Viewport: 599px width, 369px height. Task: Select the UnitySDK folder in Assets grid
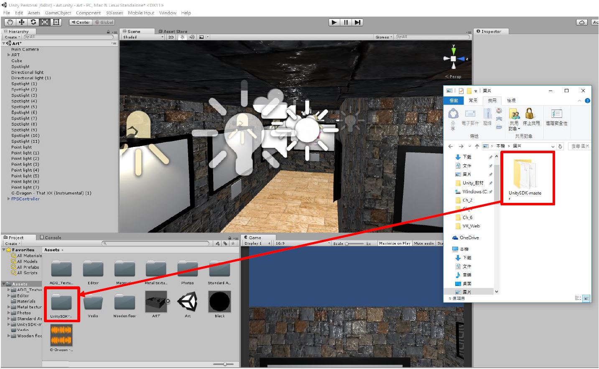click(61, 306)
